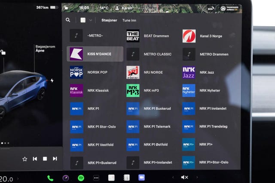
Task: Skip to next station
Action: (55, 159)
